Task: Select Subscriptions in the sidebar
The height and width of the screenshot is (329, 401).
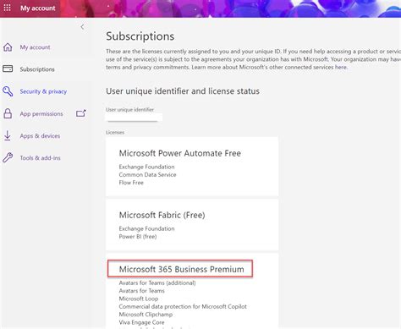Action: pyautogui.click(x=37, y=69)
